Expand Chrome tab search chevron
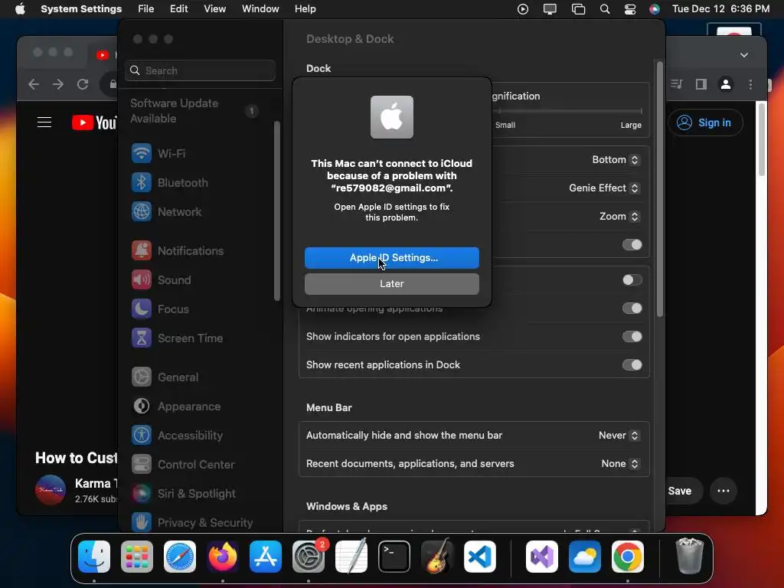Viewport: 784px width, 588px height. (744, 55)
